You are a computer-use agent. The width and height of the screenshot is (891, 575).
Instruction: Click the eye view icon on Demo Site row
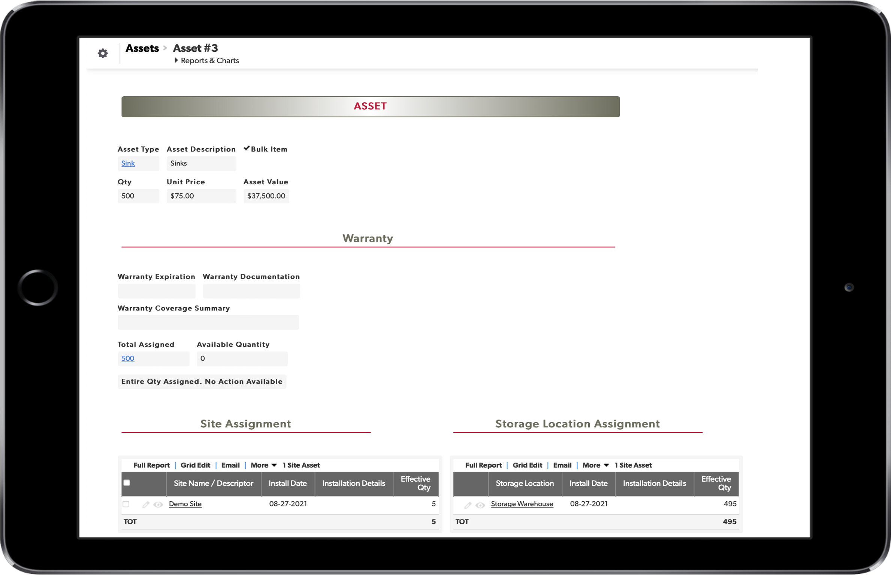coord(158,505)
